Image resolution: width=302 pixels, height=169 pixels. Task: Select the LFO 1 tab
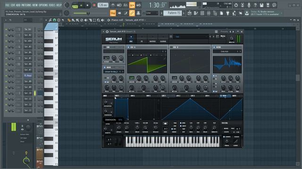pyautogui.click(x=164, y=96)
